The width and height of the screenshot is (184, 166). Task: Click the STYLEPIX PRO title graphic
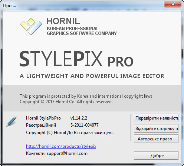tap(76, 59)
